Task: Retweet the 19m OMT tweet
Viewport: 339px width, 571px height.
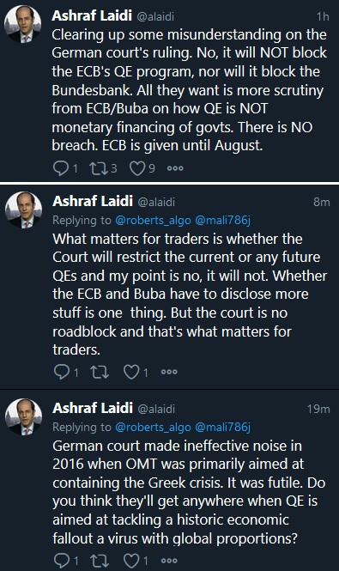Action: 100,562
